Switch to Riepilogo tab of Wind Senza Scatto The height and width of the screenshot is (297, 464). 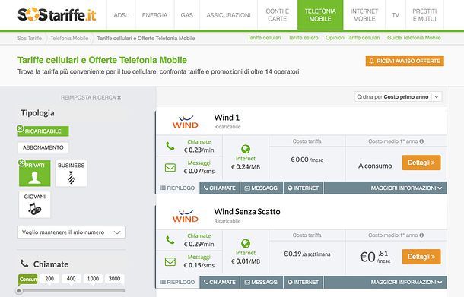[177, 283]
